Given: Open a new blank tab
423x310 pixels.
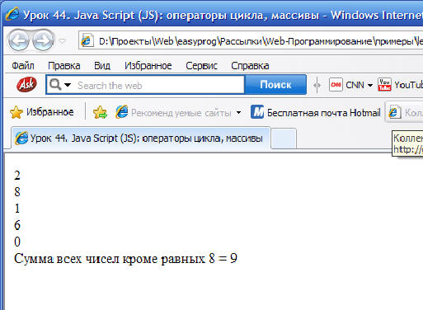Looking at the screenshot, I should (284, 139).
